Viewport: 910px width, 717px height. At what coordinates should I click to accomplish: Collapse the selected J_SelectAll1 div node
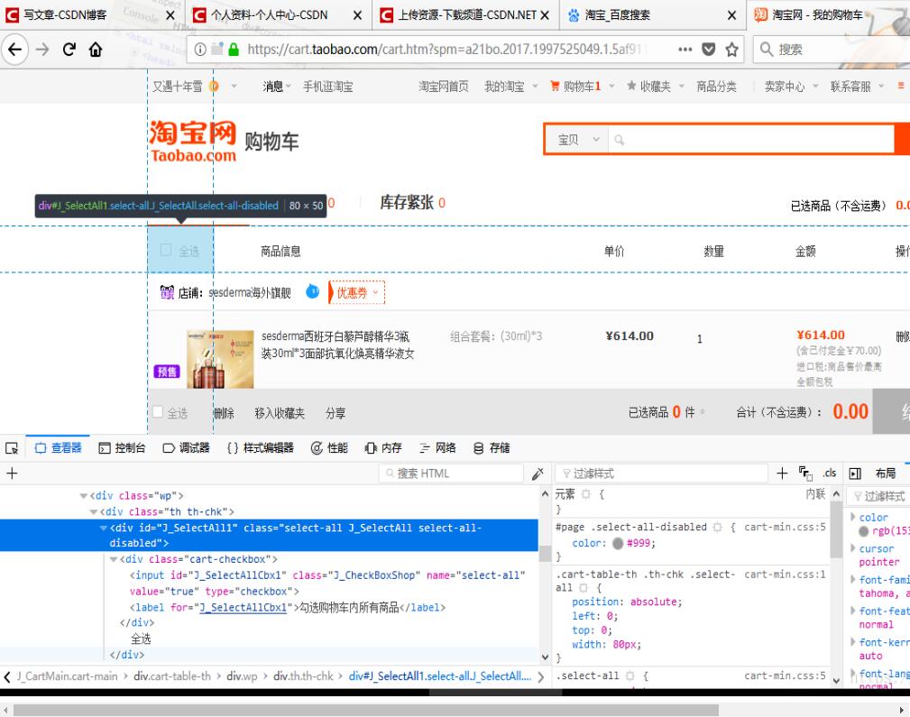pos(104,529)
